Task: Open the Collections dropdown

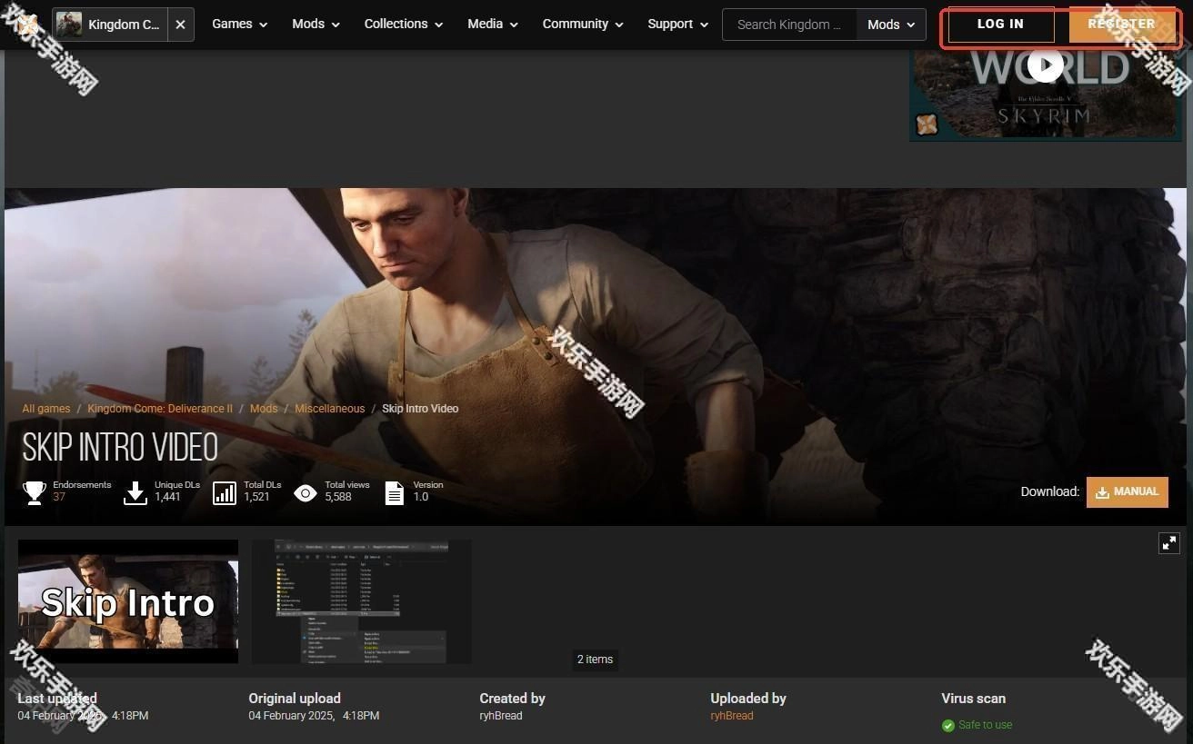Action: (403, 25)
